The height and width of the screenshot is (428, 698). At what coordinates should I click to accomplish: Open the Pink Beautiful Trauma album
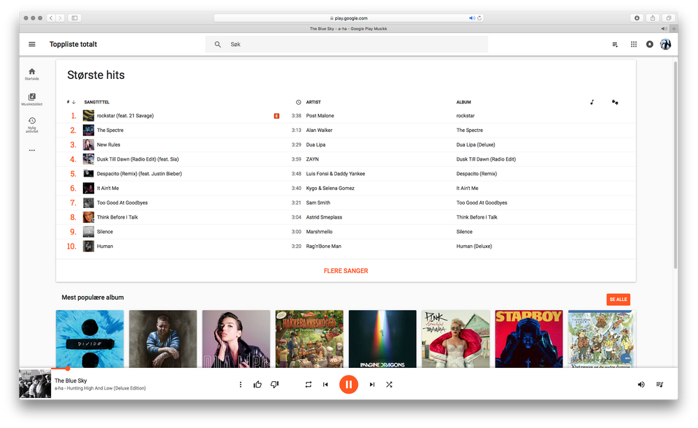tap(456, 339)
